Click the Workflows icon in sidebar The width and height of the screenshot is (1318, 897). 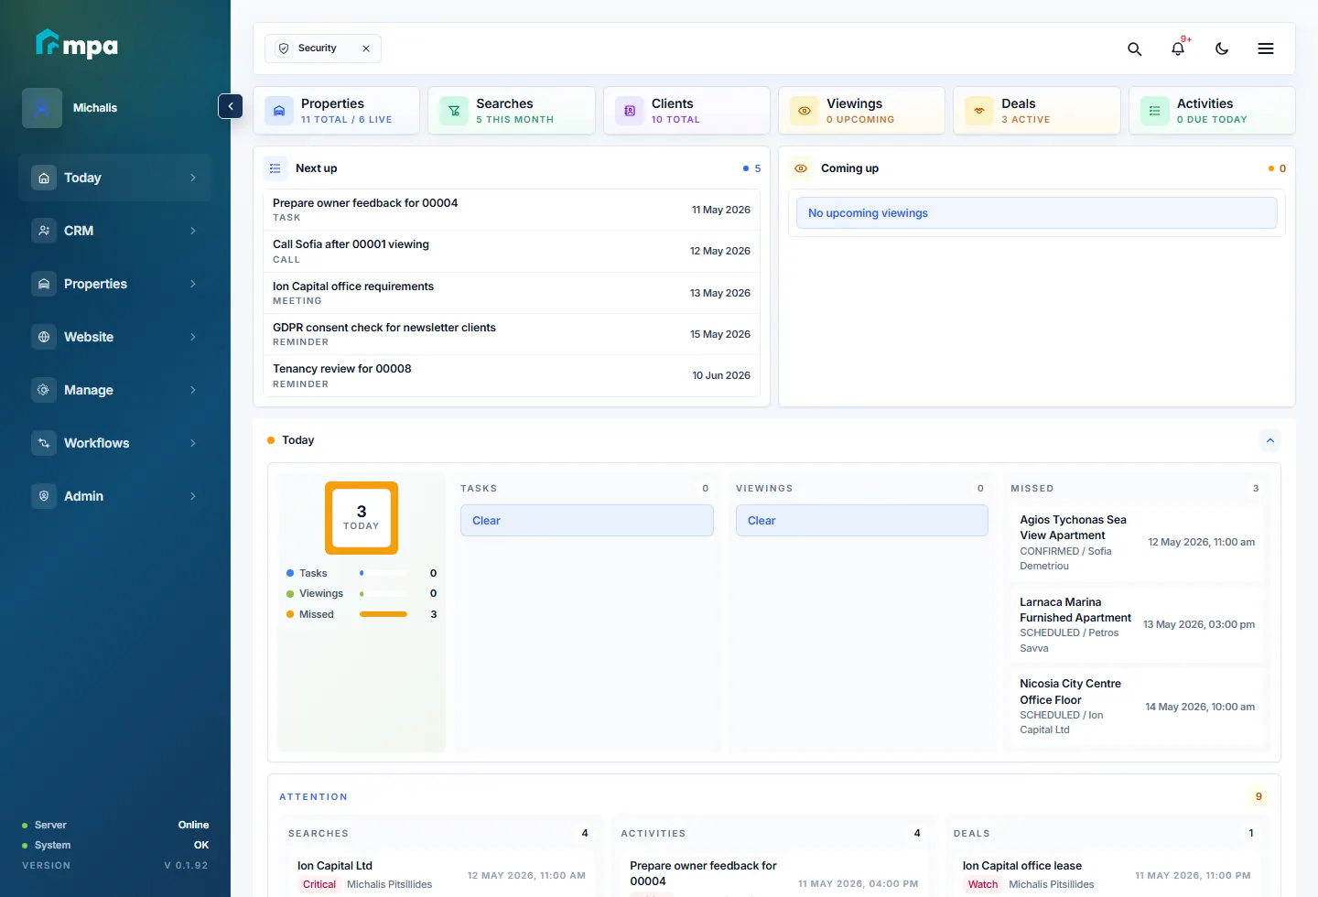click(44, 443)
